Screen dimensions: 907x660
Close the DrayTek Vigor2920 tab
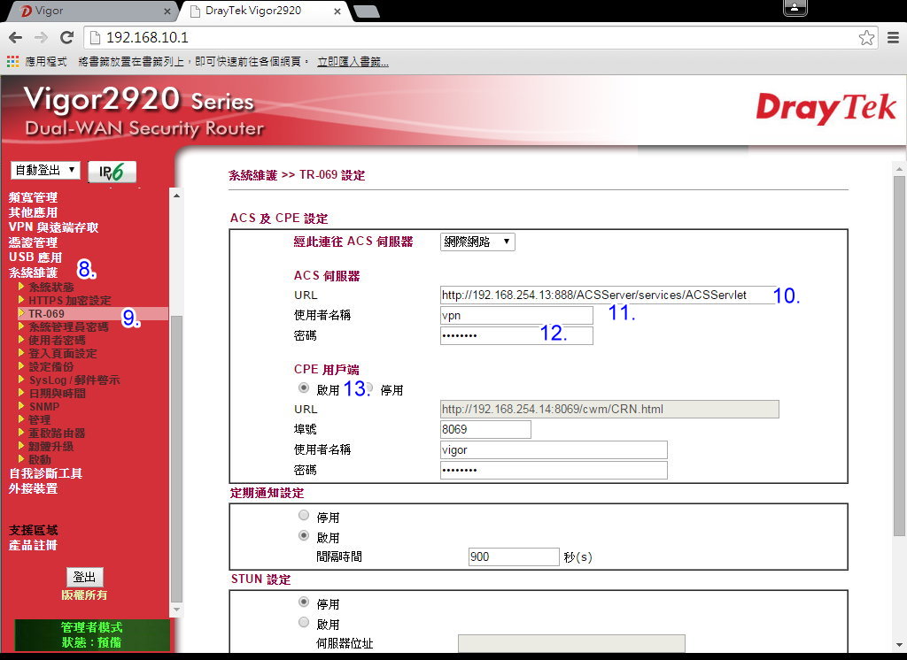point(337,11)
